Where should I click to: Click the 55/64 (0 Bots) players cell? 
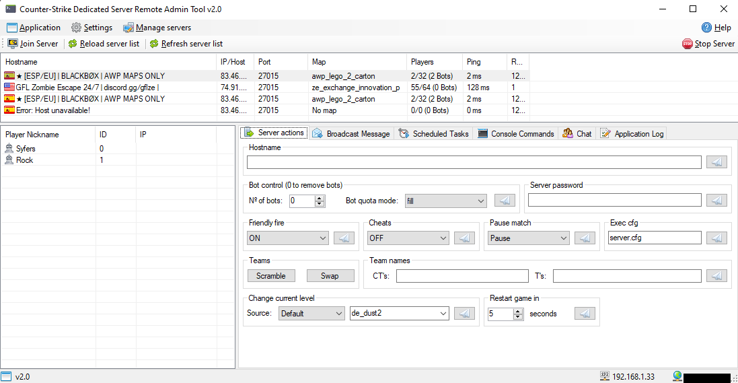pyautogui.click(x=434, y=87)
